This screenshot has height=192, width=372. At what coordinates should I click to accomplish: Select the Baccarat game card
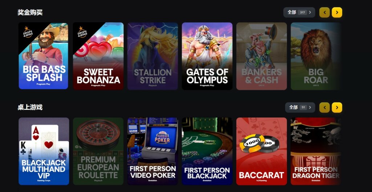262,151
